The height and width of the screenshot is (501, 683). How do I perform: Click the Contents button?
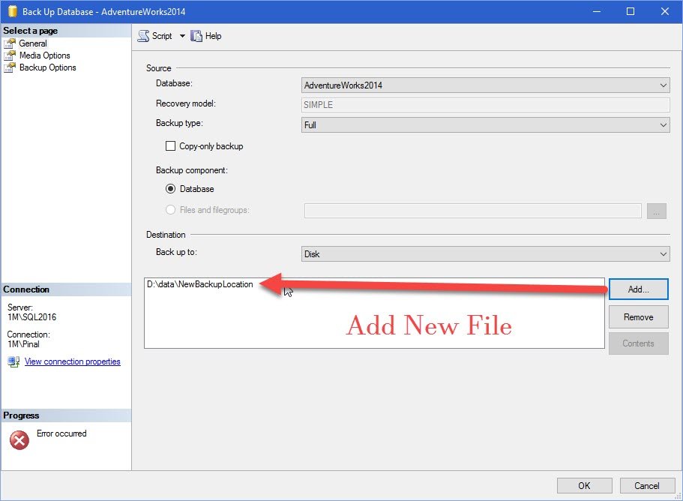tap(639, 343)
